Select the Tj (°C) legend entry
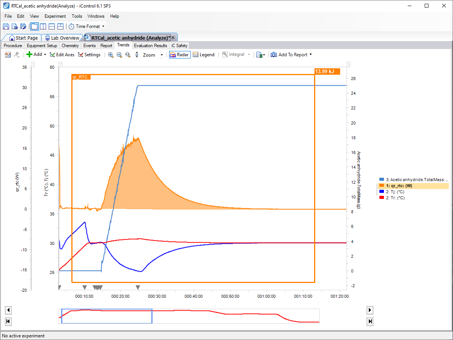This screenshot has height=340, width=453. (392, 192)
